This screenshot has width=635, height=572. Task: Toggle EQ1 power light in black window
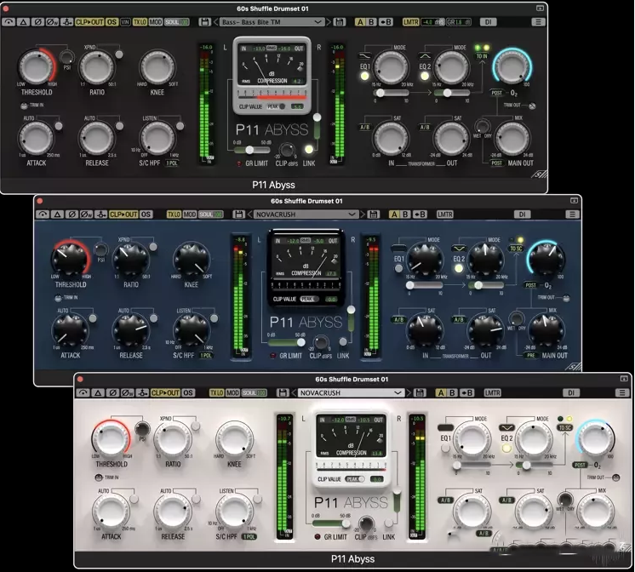pyautogui.click(x=364, y=76)
